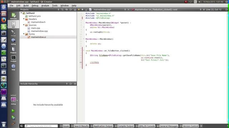This screenshot has width=229, height=128.
Task: Show the General Messages pane
Action: 167,126
